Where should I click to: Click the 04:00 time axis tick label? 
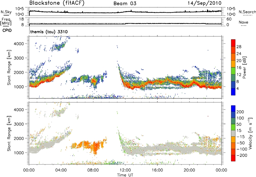click(x=61, y=170)
